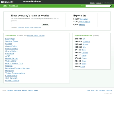Open General Electric company link

click(11, 49)
